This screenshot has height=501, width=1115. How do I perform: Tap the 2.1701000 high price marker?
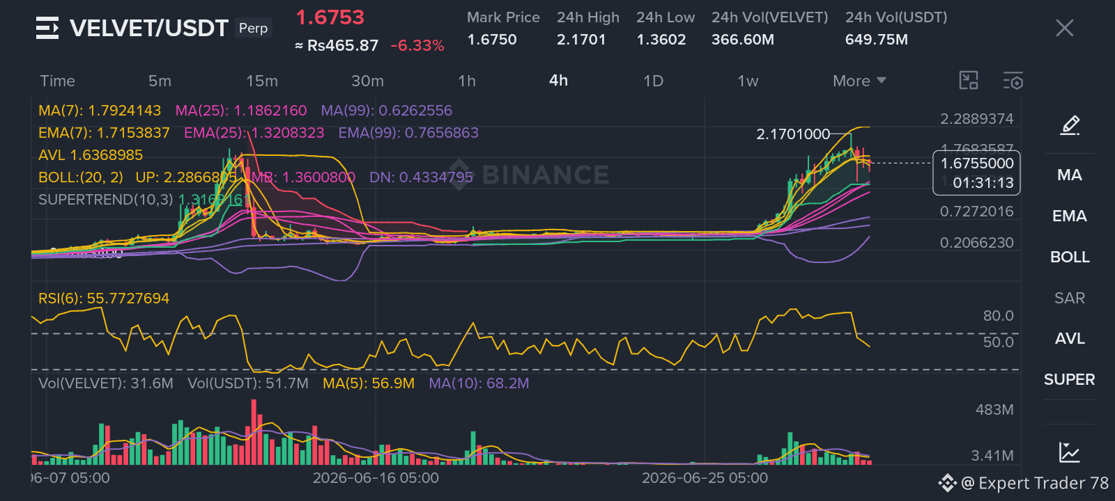[793, 134]
